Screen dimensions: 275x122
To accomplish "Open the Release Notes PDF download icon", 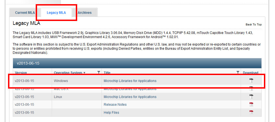I will pos(251,105).
